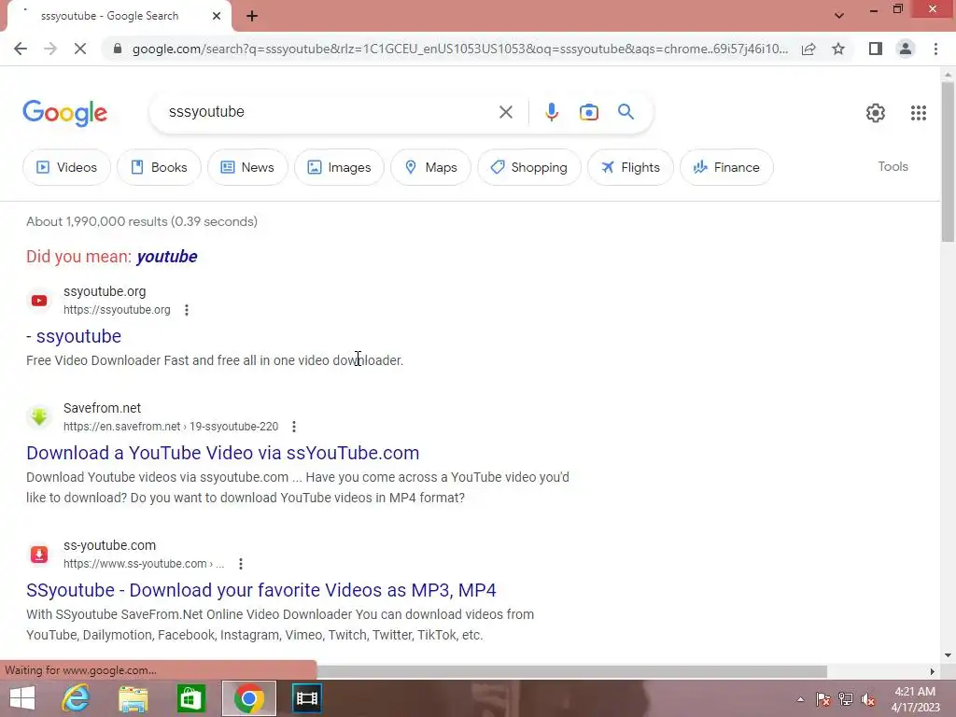Filter results by Books
The height and width of the screenshot is (717, 956).
coord(159,167)
